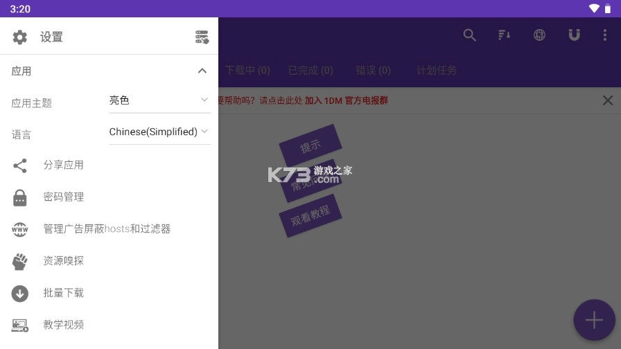Click the magnet link icon
The image size is (621, 349).
[x=574, y=35]
